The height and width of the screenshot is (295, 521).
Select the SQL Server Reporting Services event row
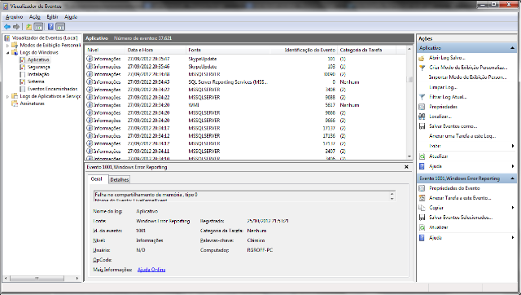(245, 82)
